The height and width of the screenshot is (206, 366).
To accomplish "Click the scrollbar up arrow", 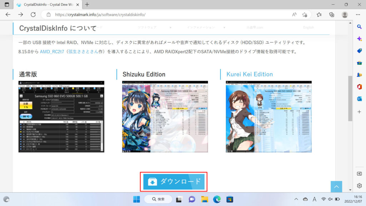I will (350, 23).
